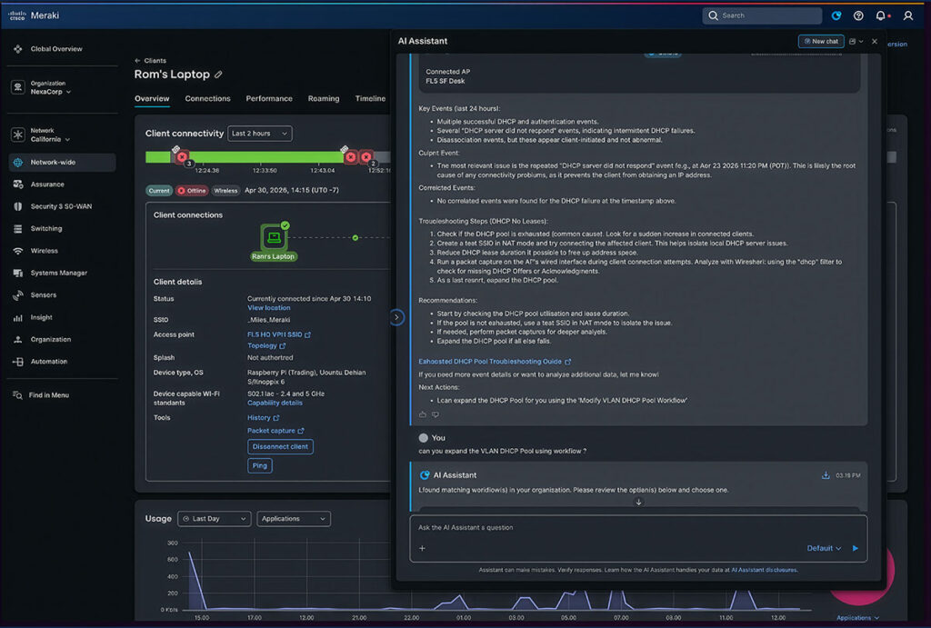The height and width of the screenshot is (628, 931).
Task: Click the plus attachment icon in chat
Action: tap(422, 548)
